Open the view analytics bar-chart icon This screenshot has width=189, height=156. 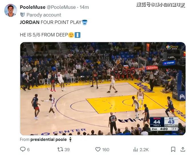click(x=135, y=149)
